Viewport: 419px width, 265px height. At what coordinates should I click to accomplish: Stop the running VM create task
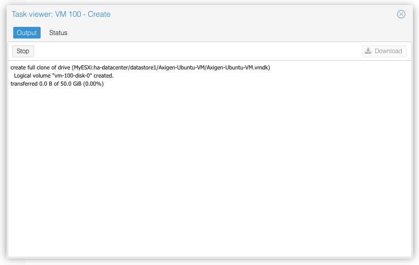click(x=23, y=51)
